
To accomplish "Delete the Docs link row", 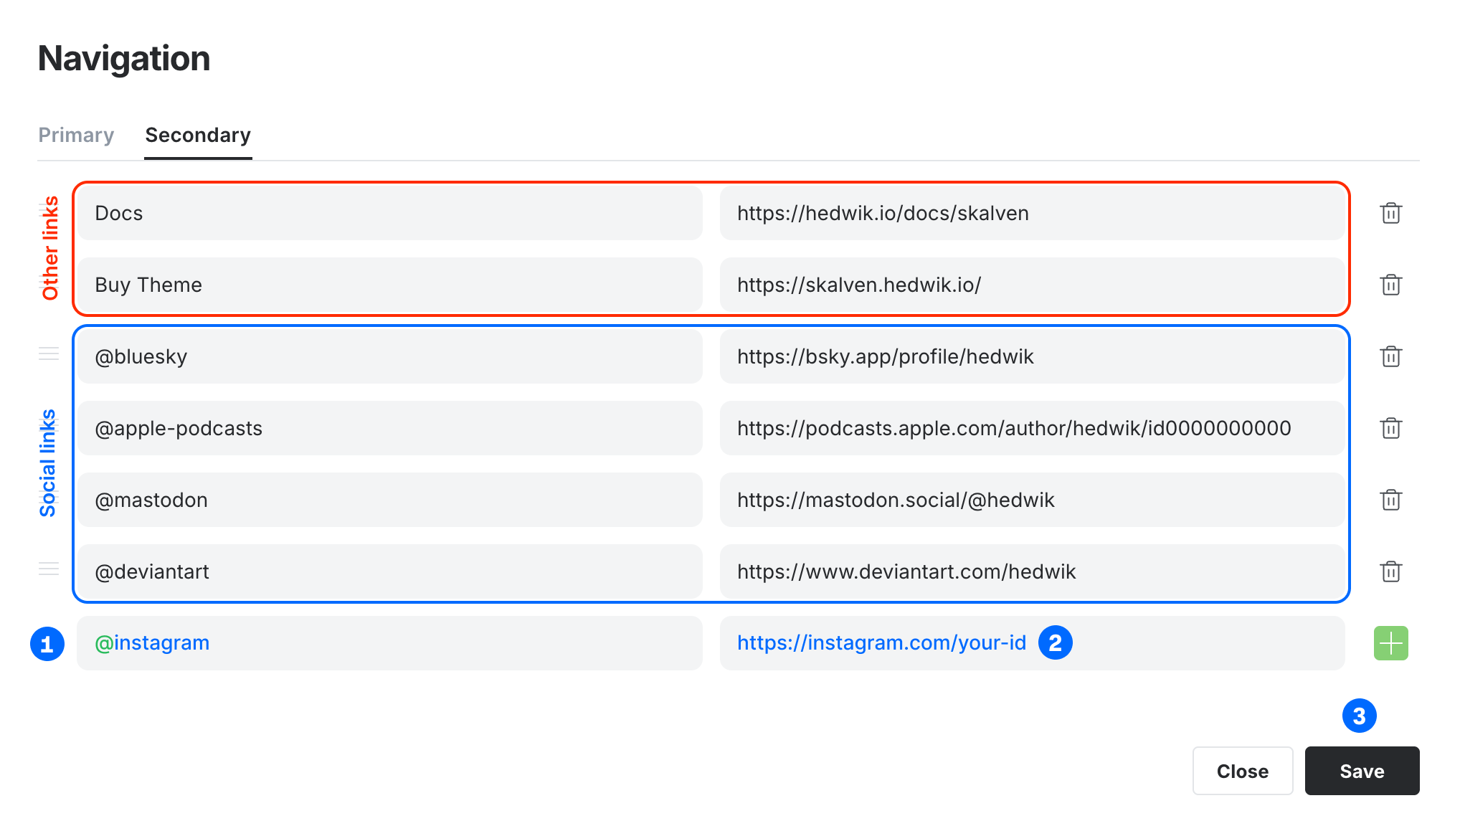I will point(1390,213).
